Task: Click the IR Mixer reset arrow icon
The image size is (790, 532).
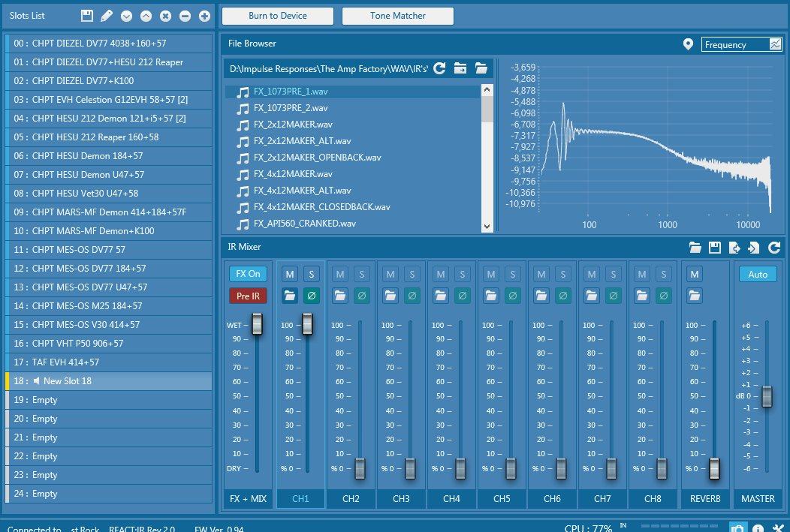Action: (x=774, y=248)
